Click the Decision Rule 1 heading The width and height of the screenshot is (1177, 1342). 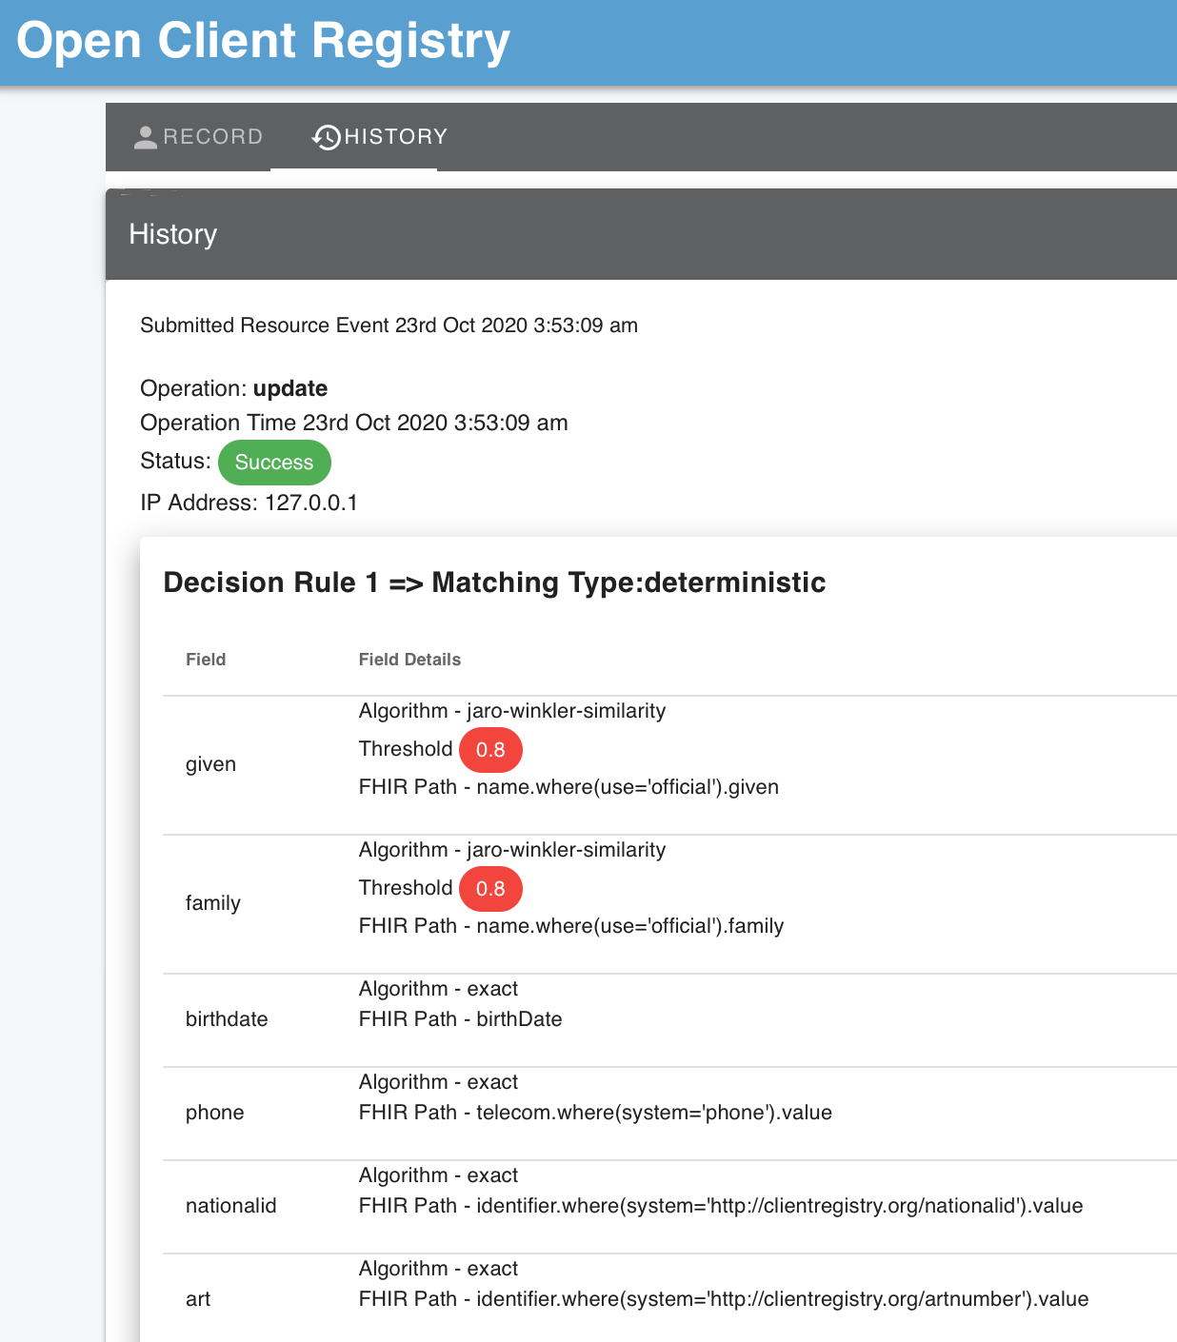point(494,582)
